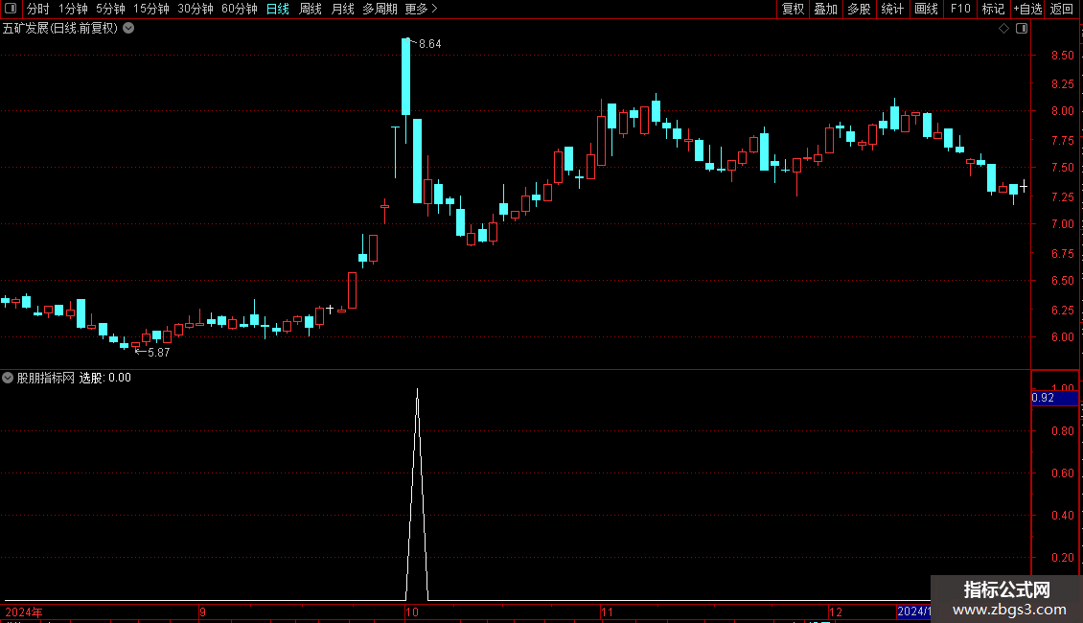Select the 15分钟 period
1083x623 pixels.
pyautogui.click(x=151, y=9)
